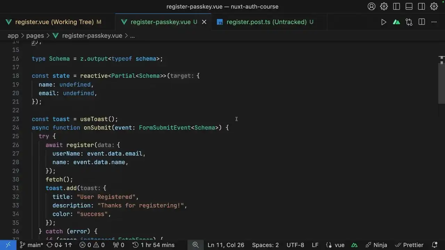
Task: Expand the breadcrumb ellipsis symbol segment
Action: [132, 35]
